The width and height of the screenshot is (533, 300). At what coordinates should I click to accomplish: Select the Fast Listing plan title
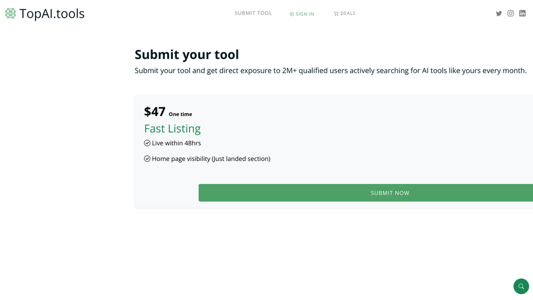[x=172, y=129]
